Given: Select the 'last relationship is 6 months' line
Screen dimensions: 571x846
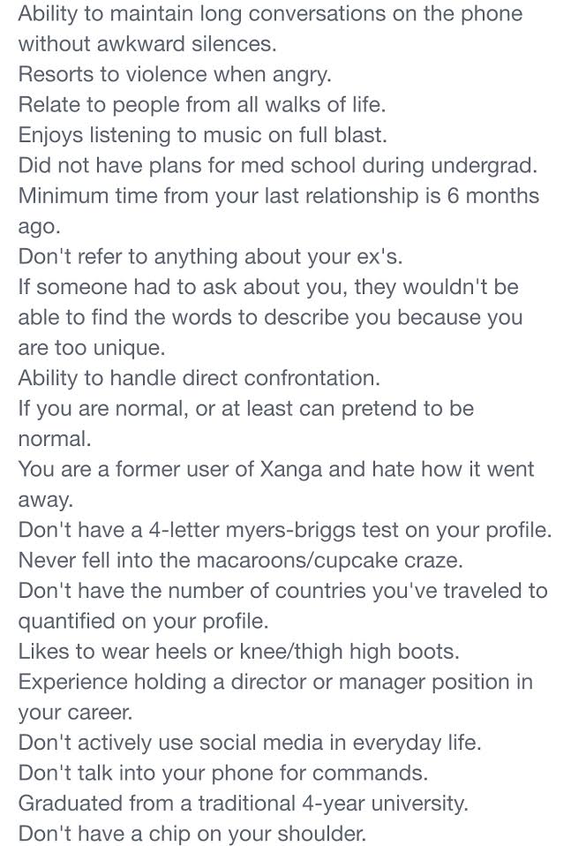Looking at the screenshot, I should 278,195.
